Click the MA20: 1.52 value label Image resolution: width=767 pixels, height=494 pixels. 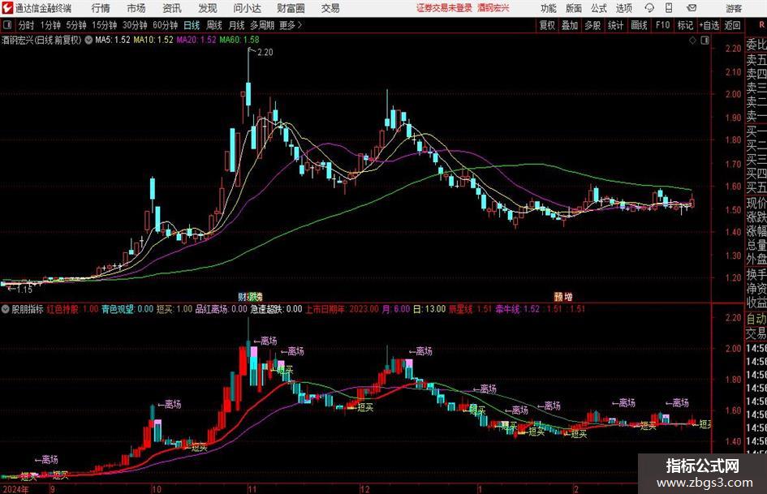pyautogui.click(x=196, y=40)
